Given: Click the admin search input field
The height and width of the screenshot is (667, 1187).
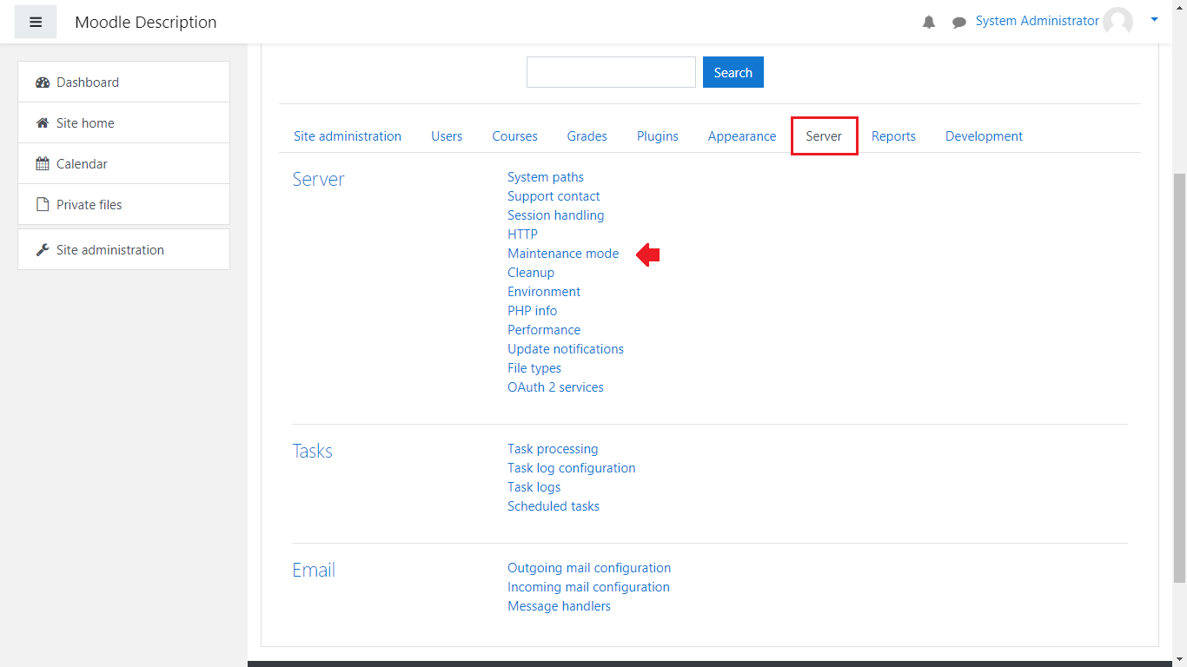Looking at the screenshot, I should [x=611, y=72].
